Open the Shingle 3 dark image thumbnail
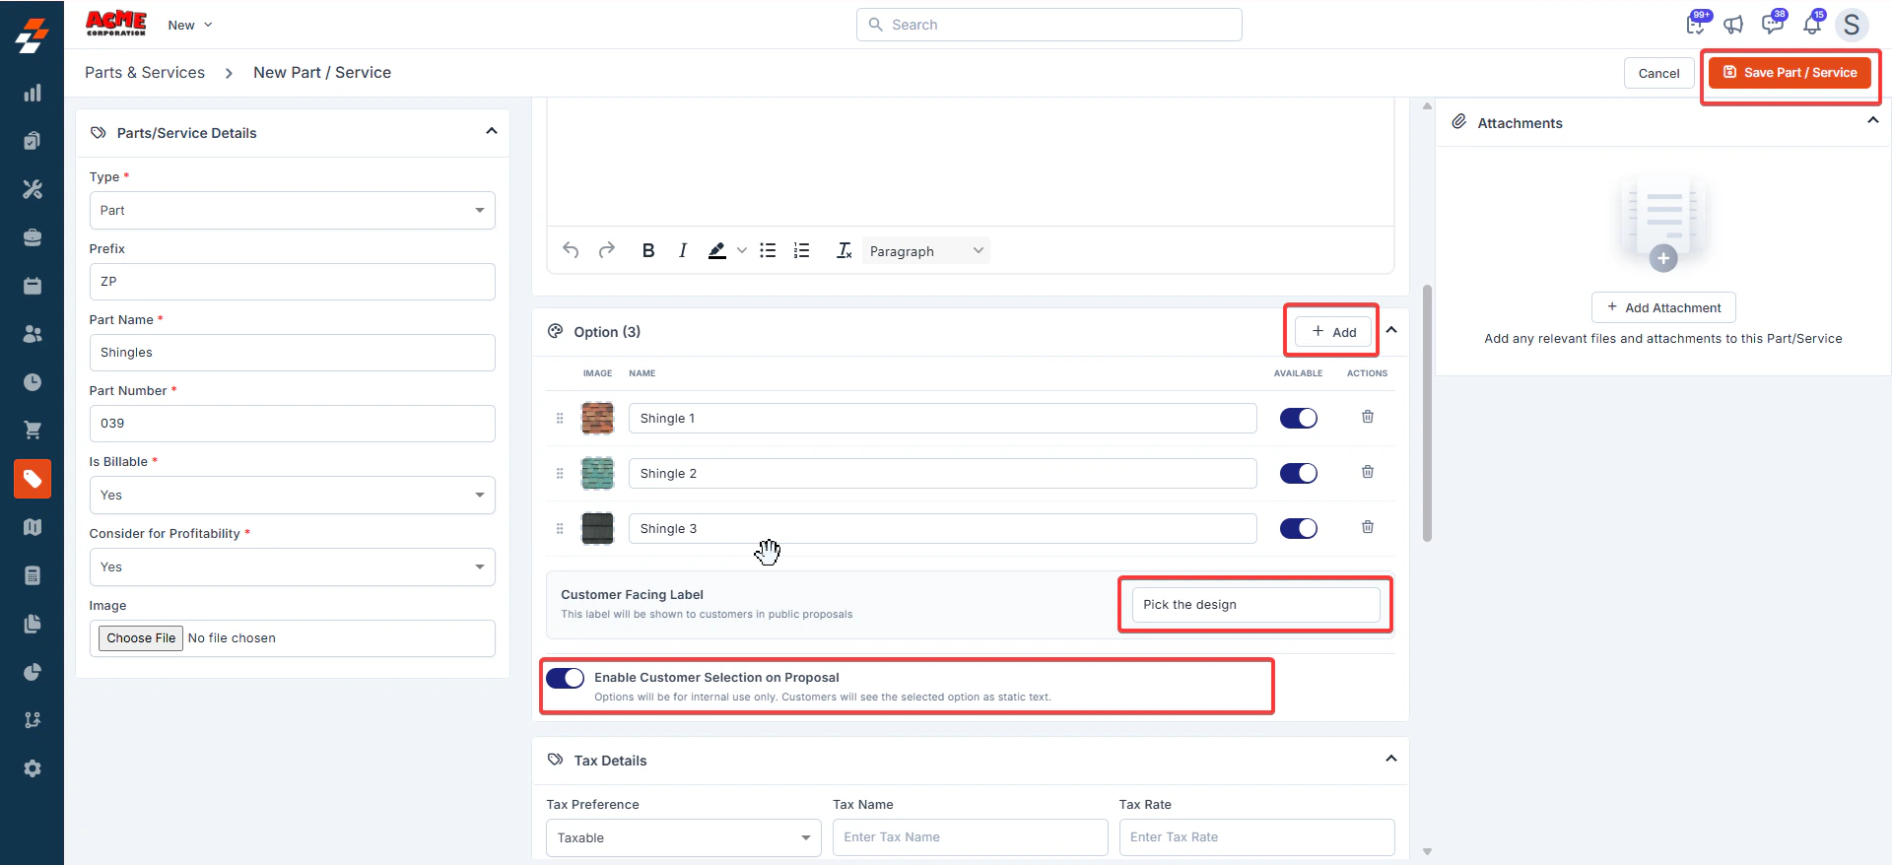Screen dimensions: 1892x865 tap(597, 528)
